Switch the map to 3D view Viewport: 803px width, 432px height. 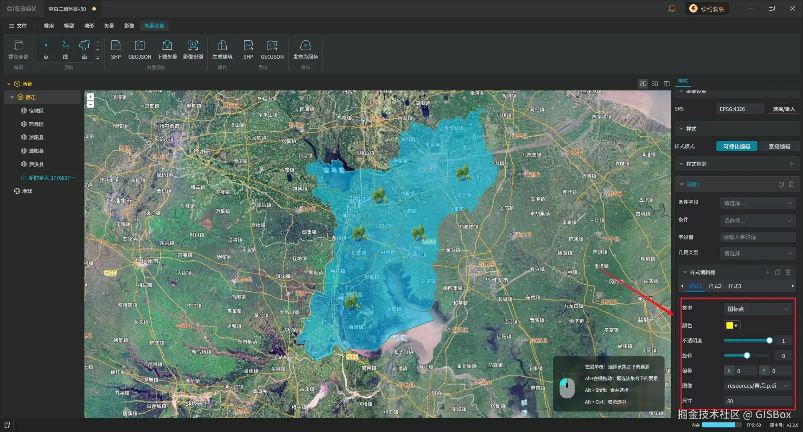pyautogui.click(x=655, y=84)
